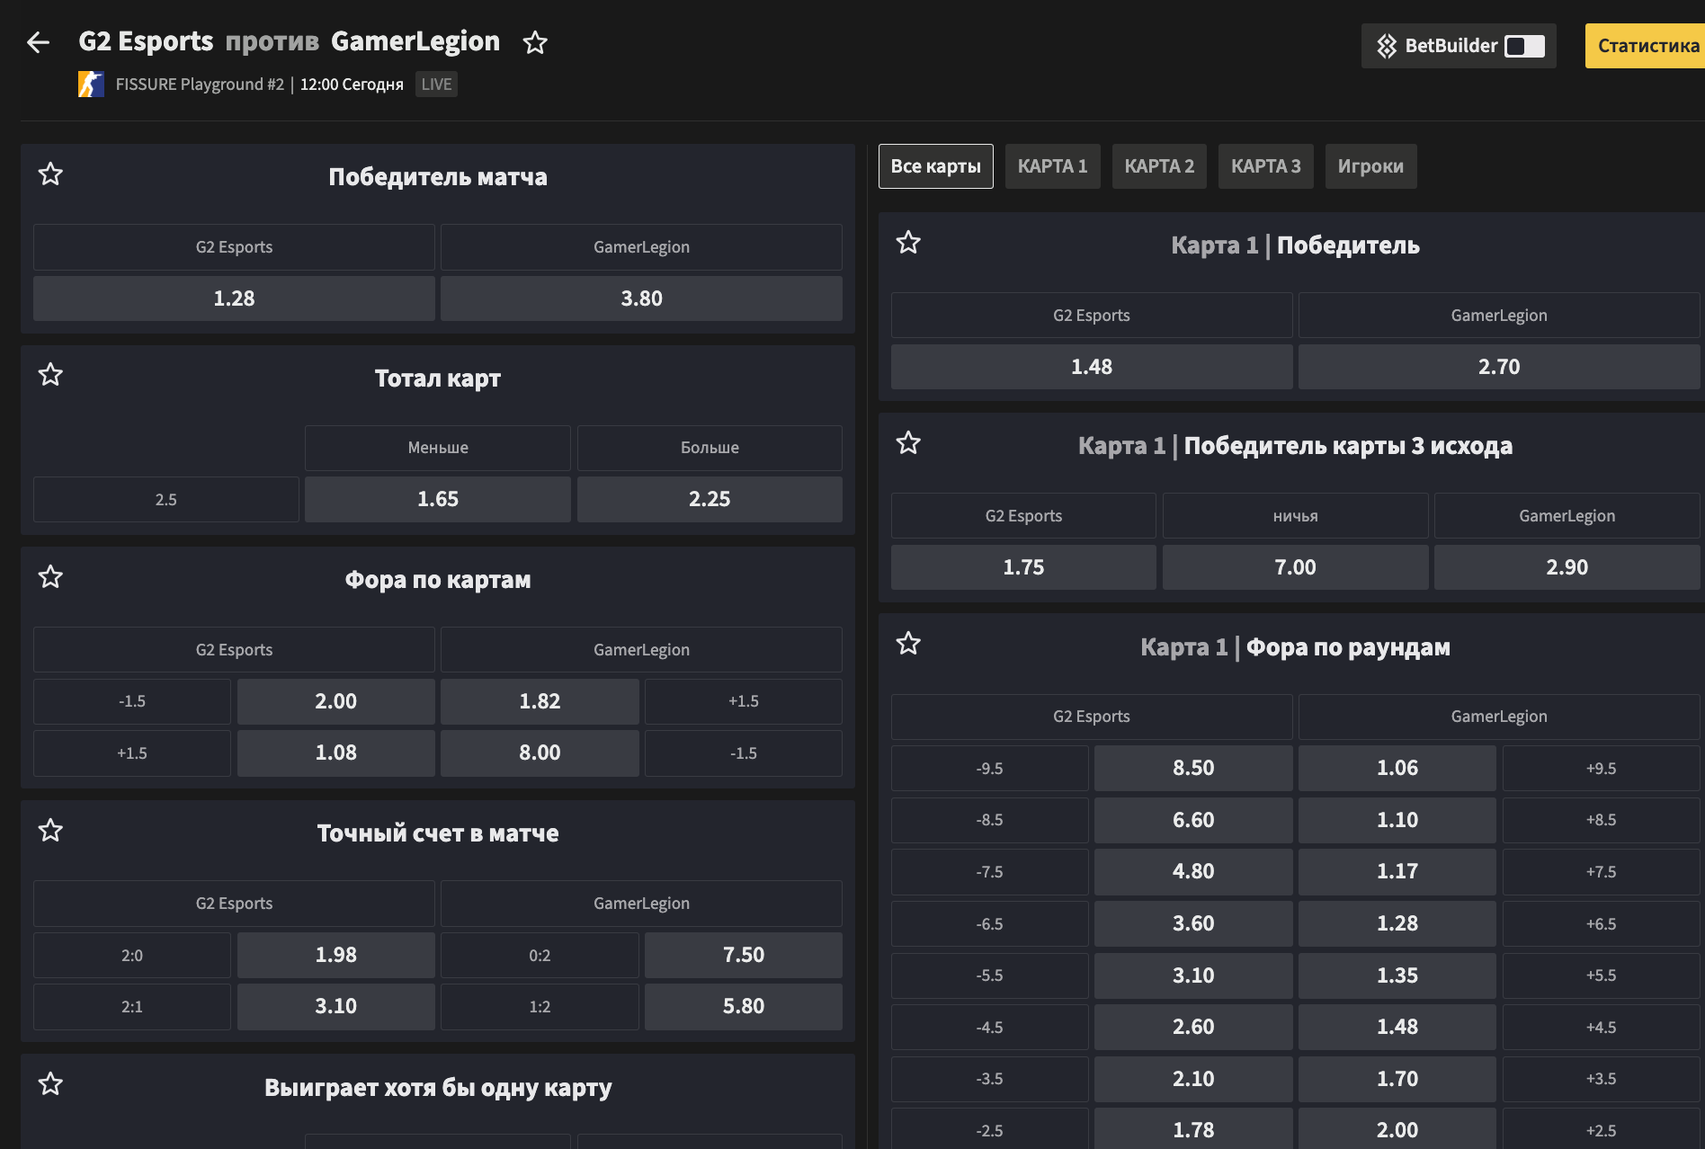Viewport: 1705px width, 1149px height.
Task: Click the FISSURE Playground tournament icon
Action: tap(91, 84)
